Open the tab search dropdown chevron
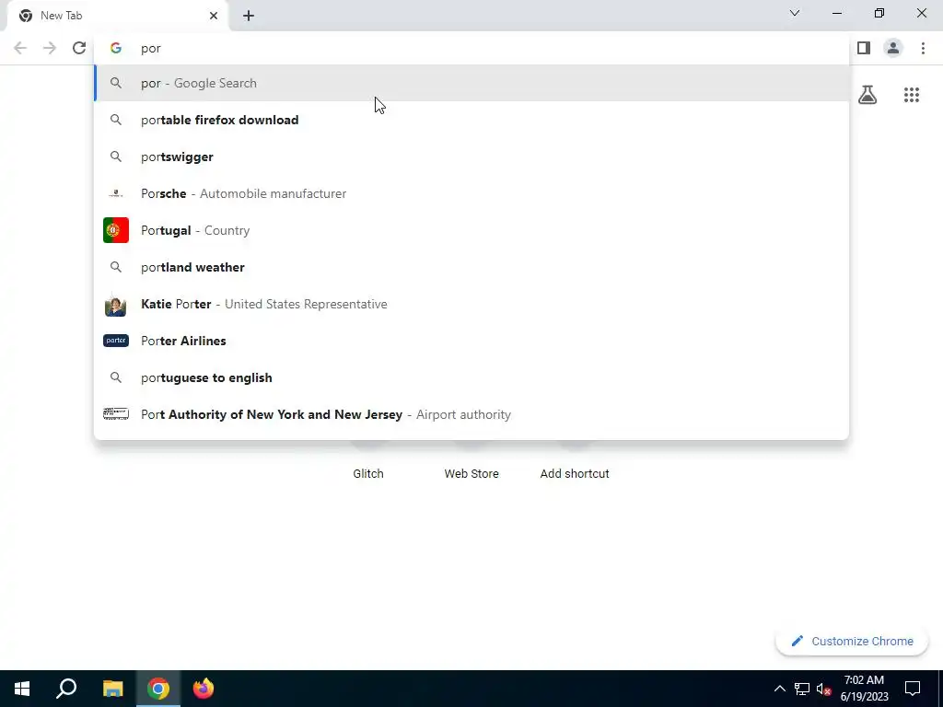The width and height of the screenshot is (943, 707). tap(795, 13)
